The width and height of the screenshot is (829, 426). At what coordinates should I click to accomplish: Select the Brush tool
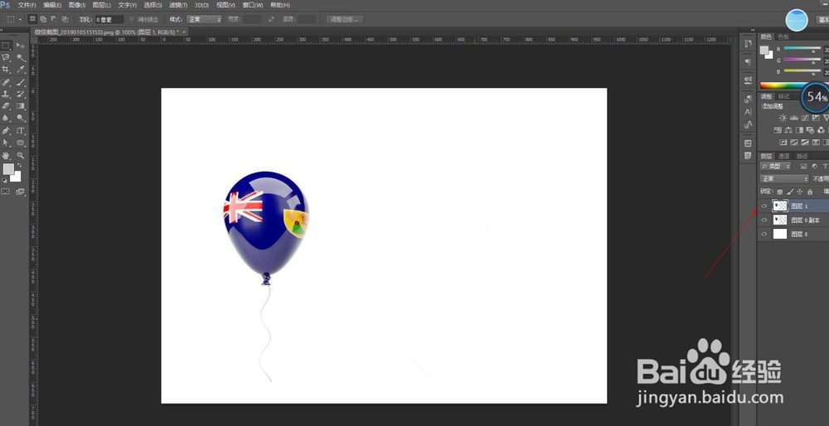pyautogui.click(x=20, y=82)
